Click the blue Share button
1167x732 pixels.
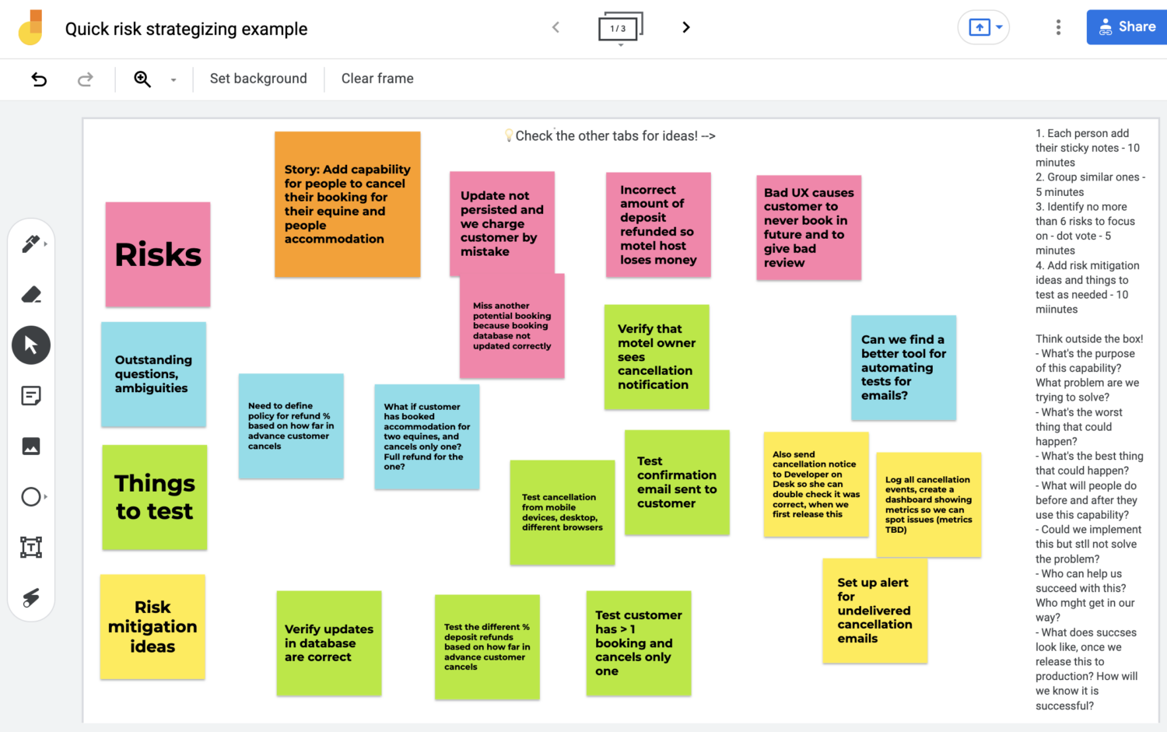point(1127,27)
